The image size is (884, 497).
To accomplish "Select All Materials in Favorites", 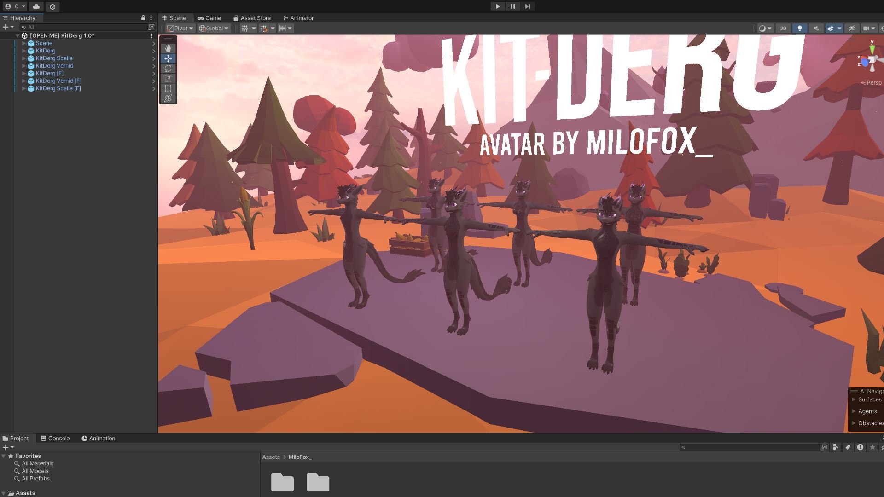I will point(38,463).
